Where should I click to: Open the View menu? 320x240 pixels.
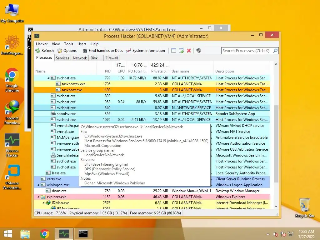(x=56, y=44)
